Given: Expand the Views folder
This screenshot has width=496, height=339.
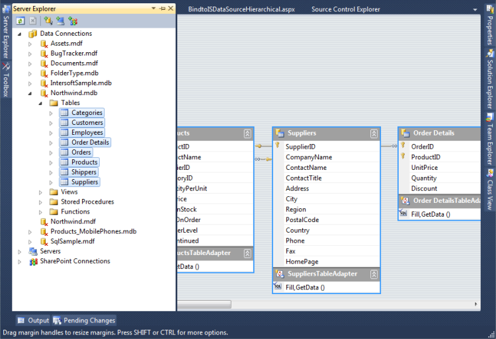Looking at the screenshot, I should click(x=40, y=192).
